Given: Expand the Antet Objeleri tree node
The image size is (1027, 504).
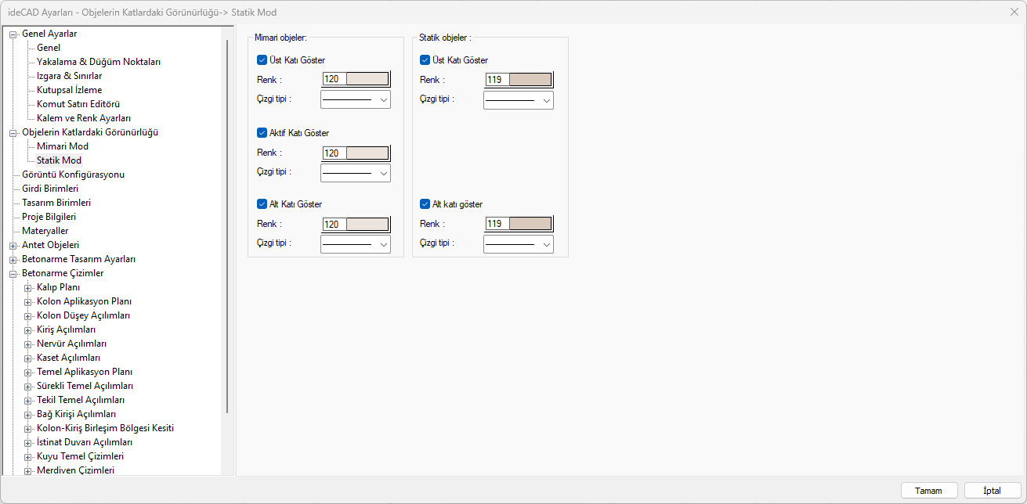Looking at the screenshot, I should pyautogui.click(x=13, y=245).
